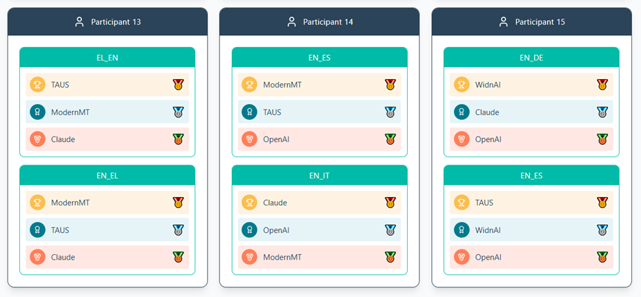
Task: Click the gold medal on Participant 14's ModernMT EN_ES row
Action: (391, 85)
